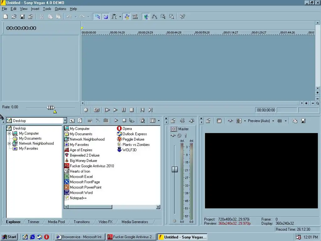Toggle automatic crossfades in the main toolbar
321x241 pixels.
tap(106, 17)
